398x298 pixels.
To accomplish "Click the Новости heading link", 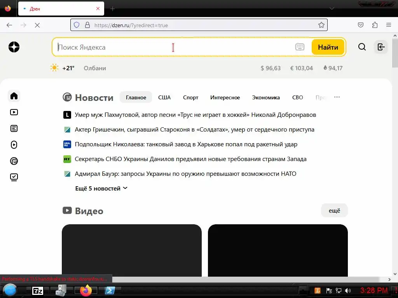I will (94, 97).
